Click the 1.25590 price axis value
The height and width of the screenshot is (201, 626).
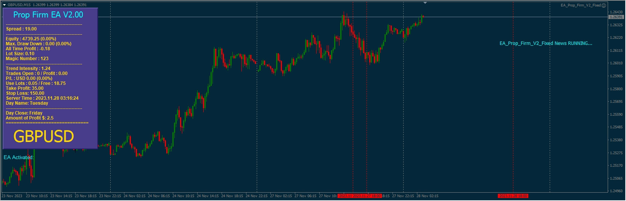[616, 115]
